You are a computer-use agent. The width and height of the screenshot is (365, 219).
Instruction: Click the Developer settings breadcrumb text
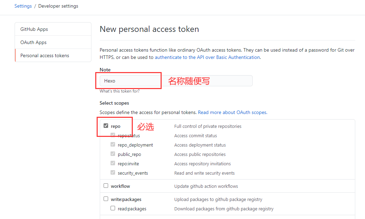pos(58,6)
